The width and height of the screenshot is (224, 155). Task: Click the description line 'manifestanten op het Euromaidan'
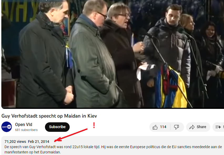pyautogui.click(x=33, y=152)
